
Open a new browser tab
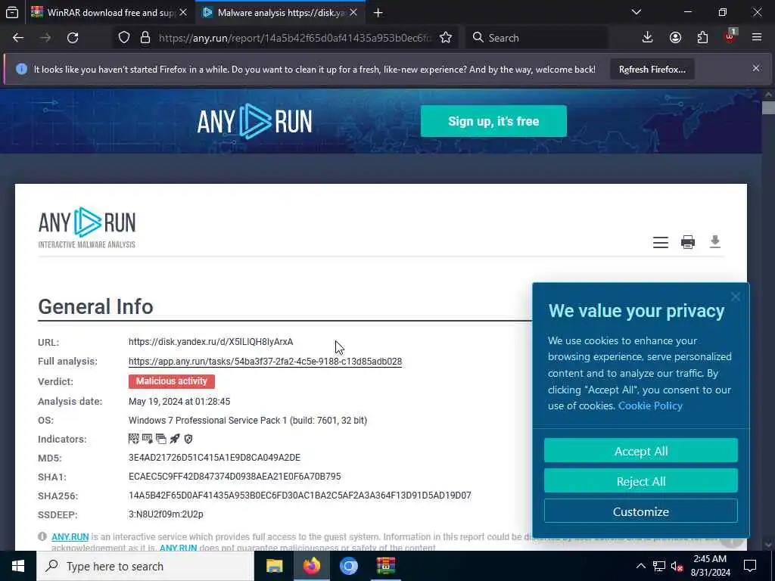378,13
